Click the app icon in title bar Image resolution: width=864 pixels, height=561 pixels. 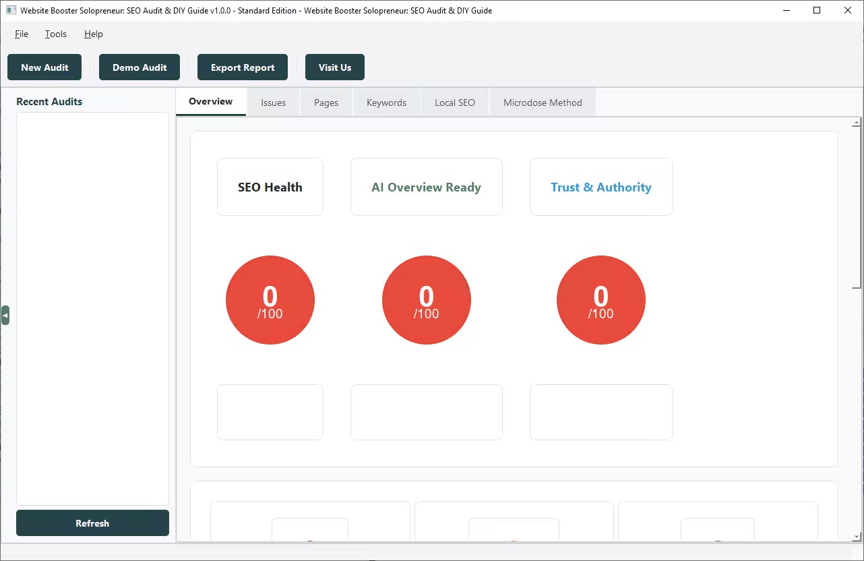(x=11, y=11)
